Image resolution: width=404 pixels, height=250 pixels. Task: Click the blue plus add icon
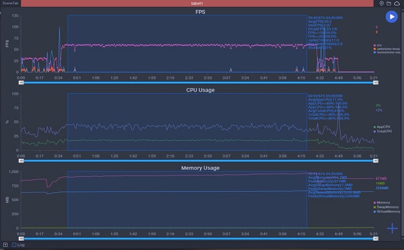click(392, 228)
